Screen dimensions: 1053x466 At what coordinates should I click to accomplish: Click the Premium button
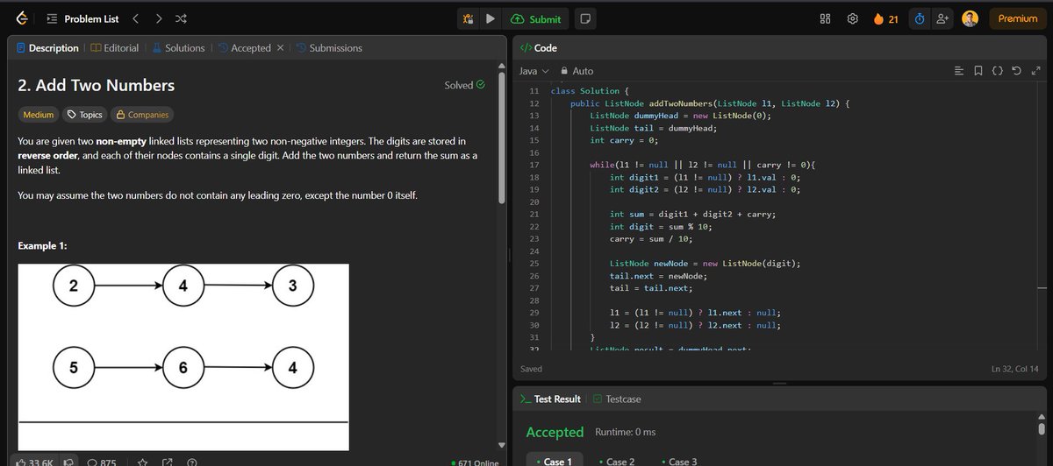(1018, 18)
